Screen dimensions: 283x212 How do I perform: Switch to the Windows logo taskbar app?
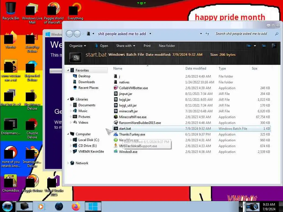tap(93, 206)
